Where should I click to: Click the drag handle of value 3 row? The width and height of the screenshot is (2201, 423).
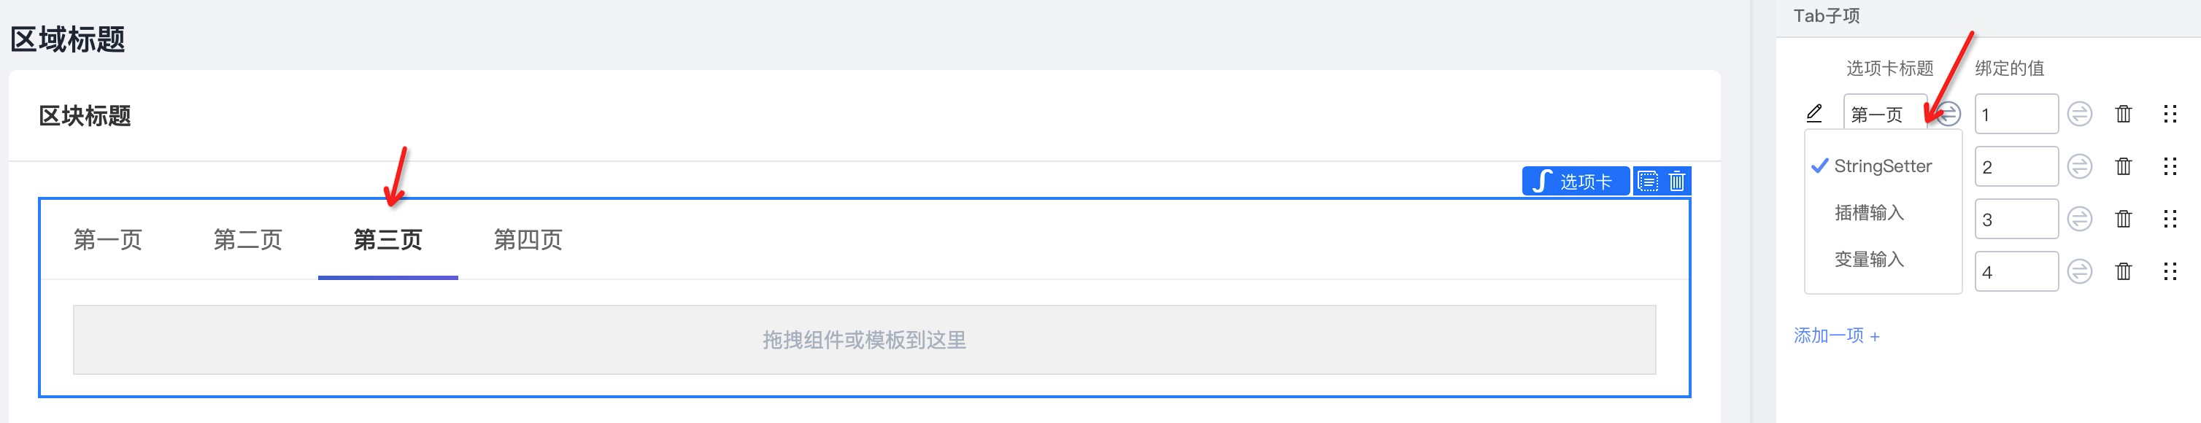[2170, 220]
